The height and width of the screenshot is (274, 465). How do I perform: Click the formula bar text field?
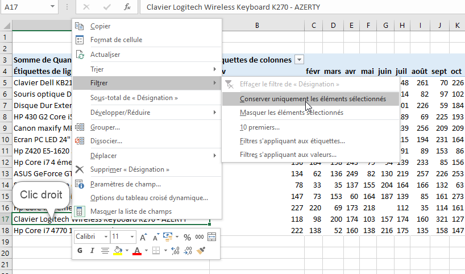click(302, 7)
